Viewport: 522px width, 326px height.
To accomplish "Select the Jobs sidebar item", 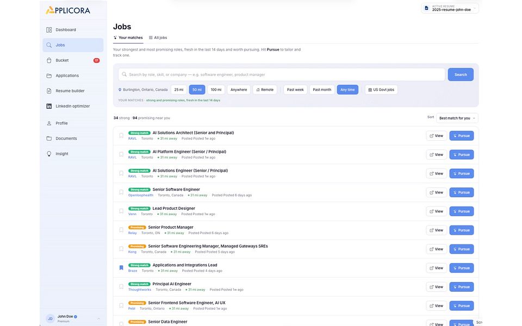I will pyautogui.click(x=73, y=45).
